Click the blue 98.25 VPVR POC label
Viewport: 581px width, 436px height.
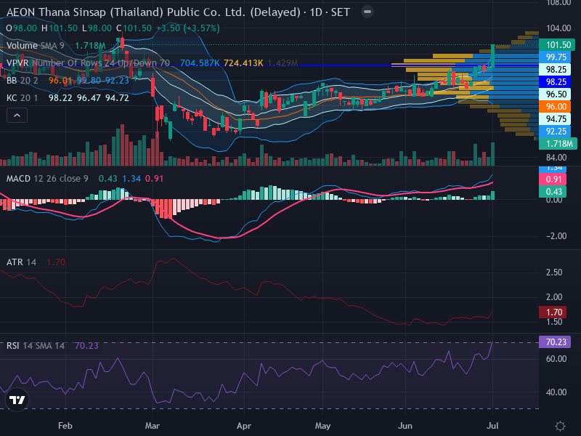coord(555,82)
